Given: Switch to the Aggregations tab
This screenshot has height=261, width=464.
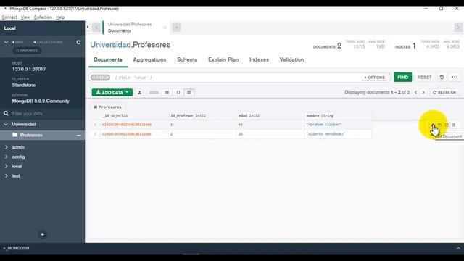Looking at the screenshot, I should pos(149,59).
